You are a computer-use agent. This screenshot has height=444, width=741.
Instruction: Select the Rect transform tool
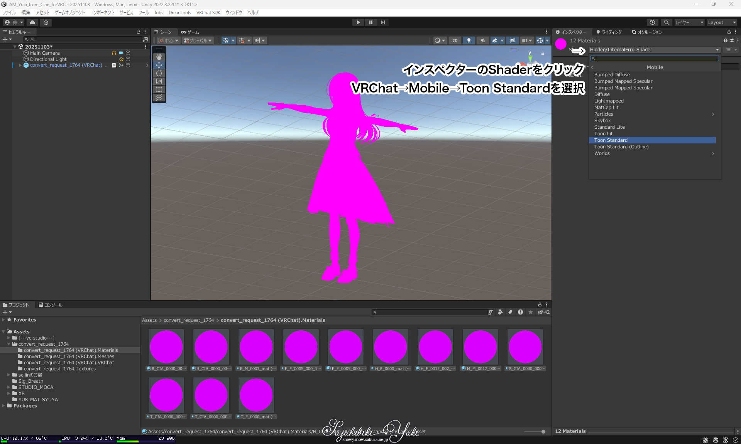click(x=159, y=89)
